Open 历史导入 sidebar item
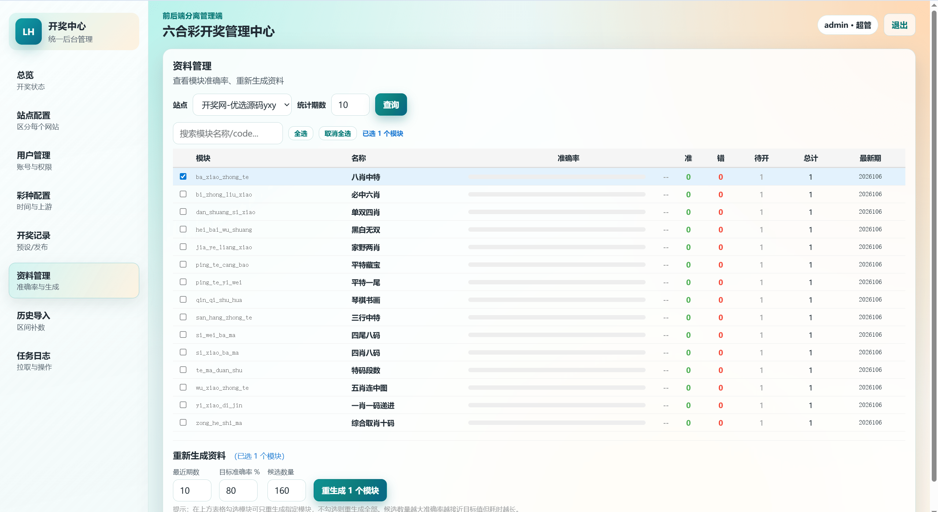This screenshot has height=512, width=938. click(74, 321)
